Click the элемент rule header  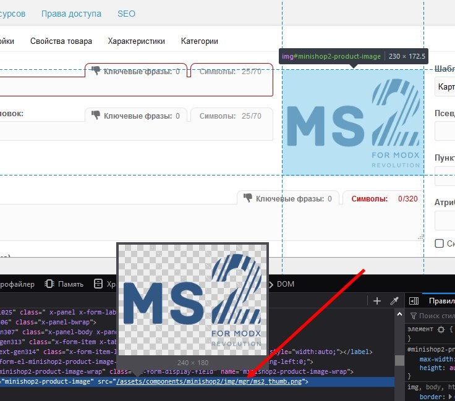pyautogui.click(x=420, y=329)
